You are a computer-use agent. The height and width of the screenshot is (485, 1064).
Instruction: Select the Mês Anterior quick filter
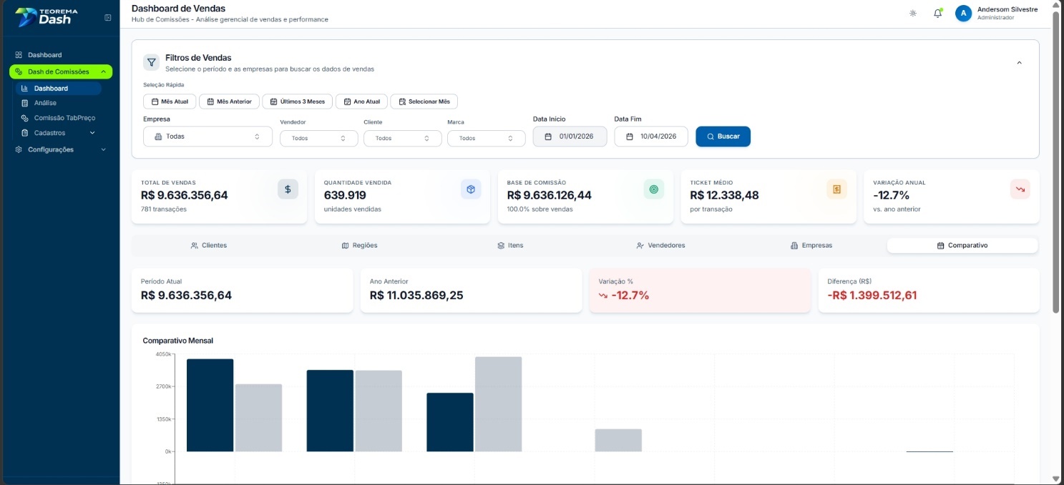tap(229, 102)
